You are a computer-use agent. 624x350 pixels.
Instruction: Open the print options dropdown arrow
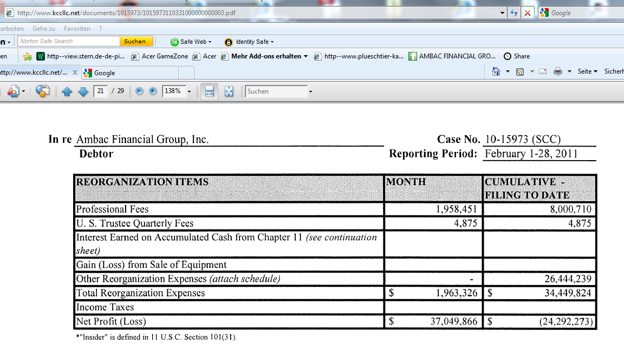569,71
